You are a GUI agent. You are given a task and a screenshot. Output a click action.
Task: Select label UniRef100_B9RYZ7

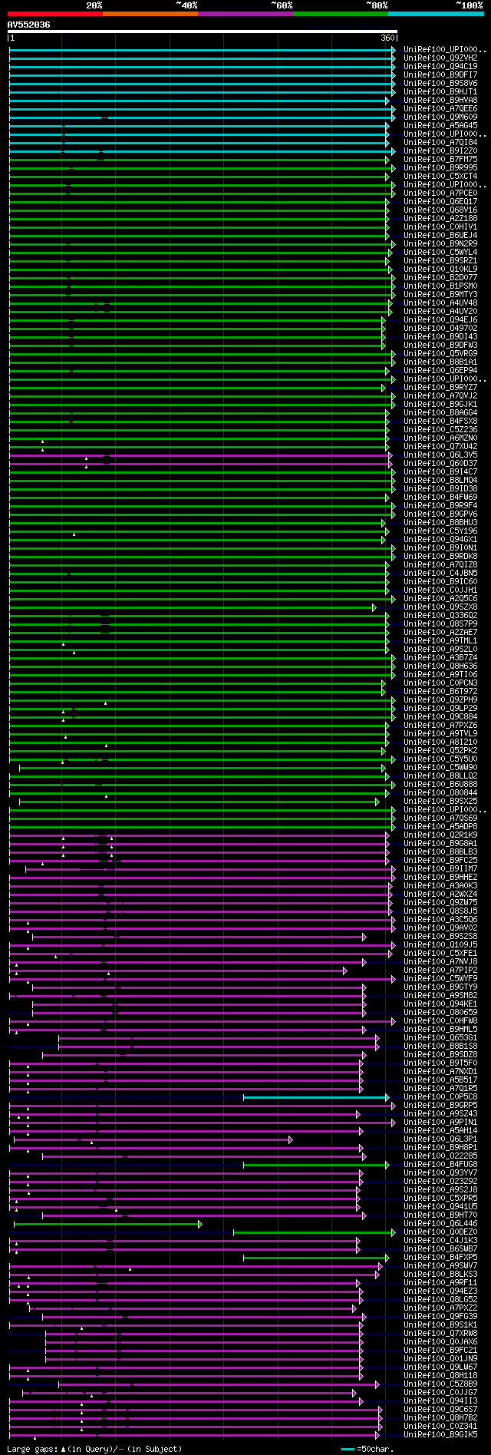point(440,387)
